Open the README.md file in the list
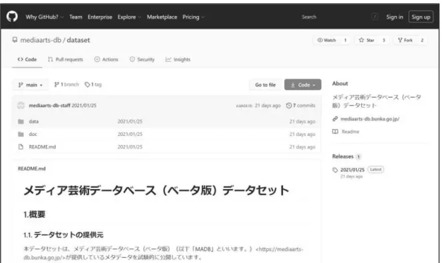 pyautogui.click(x=43, y=147)
